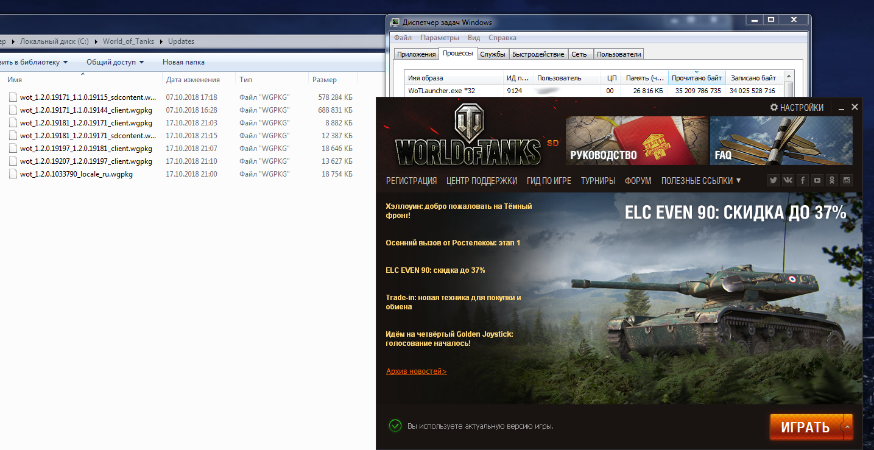Open the Архив новостей link
This screenshot has width=874, height=450.
(416, 371)
